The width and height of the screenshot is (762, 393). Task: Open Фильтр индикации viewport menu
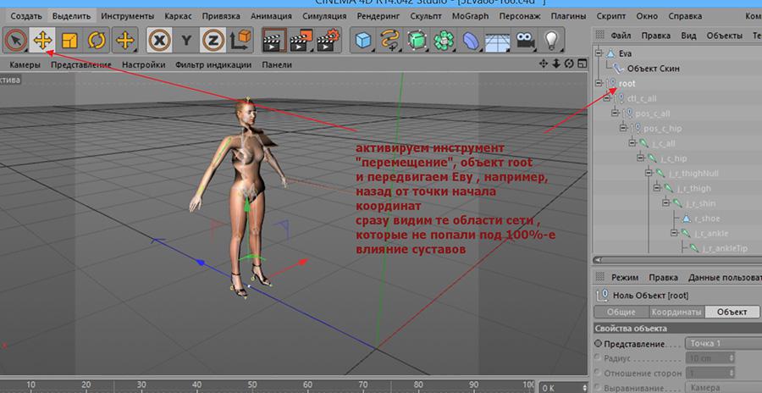(212, 64)
